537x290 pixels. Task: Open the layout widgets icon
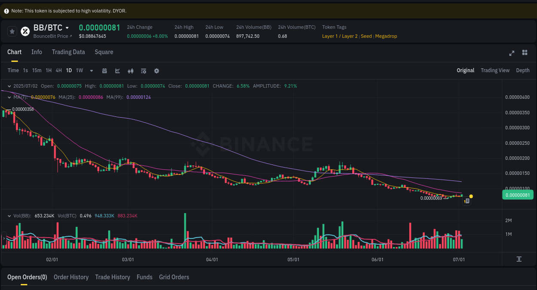(x=525, y=53)
